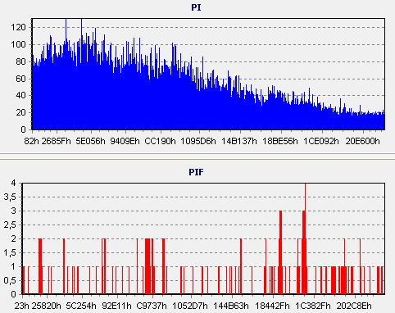The image size is (395, 313).
Task: Click the PI chart title
Action: (x=196, y=7)
